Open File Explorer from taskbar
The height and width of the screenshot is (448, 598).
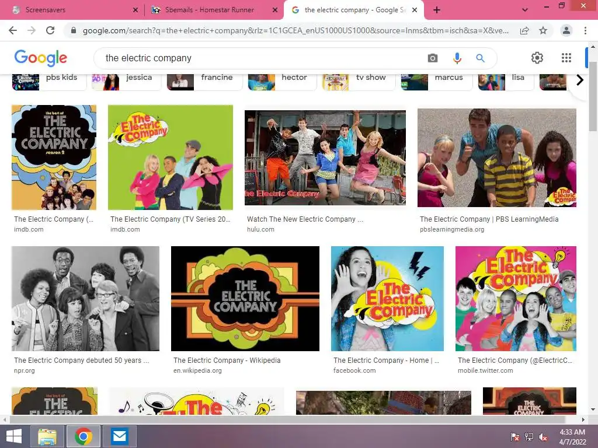(47, 436)
